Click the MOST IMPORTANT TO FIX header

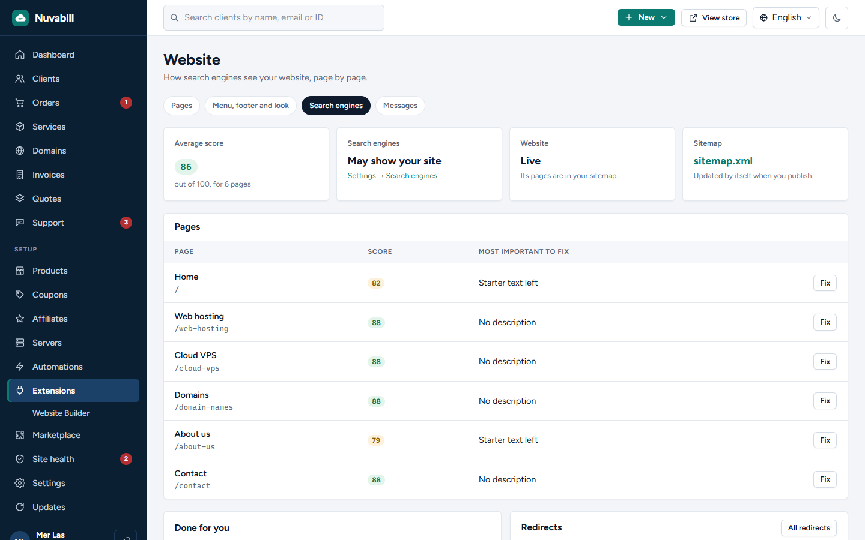click(524, 251)
